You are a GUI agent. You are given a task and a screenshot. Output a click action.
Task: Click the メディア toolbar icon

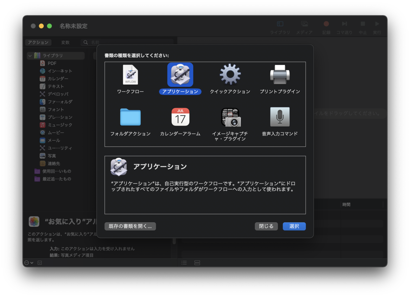tap(304, 24)
